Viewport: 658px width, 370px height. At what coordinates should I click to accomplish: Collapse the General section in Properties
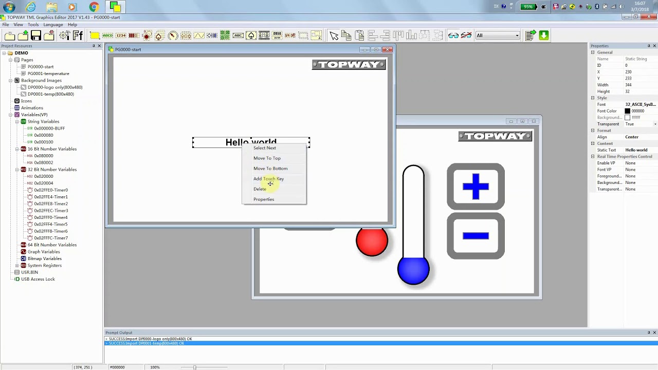point(593,52)
